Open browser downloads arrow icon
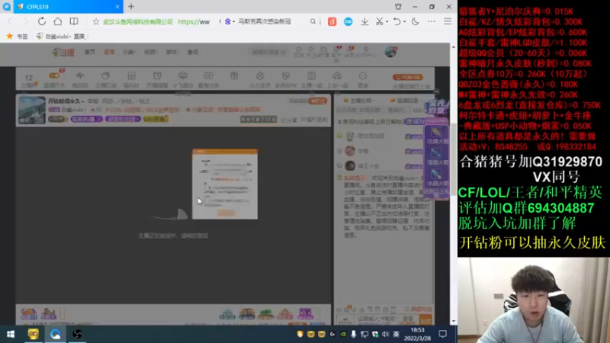610x343 pixels. click(x=364, y=22)
